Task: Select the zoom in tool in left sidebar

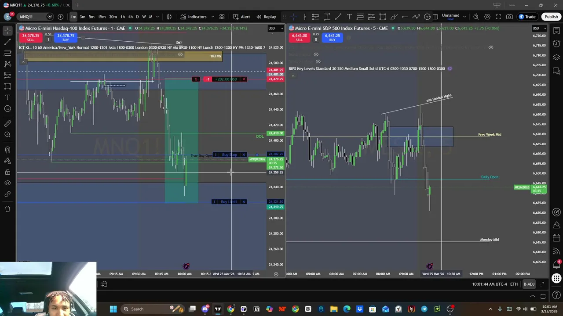Action: point(7,135)
